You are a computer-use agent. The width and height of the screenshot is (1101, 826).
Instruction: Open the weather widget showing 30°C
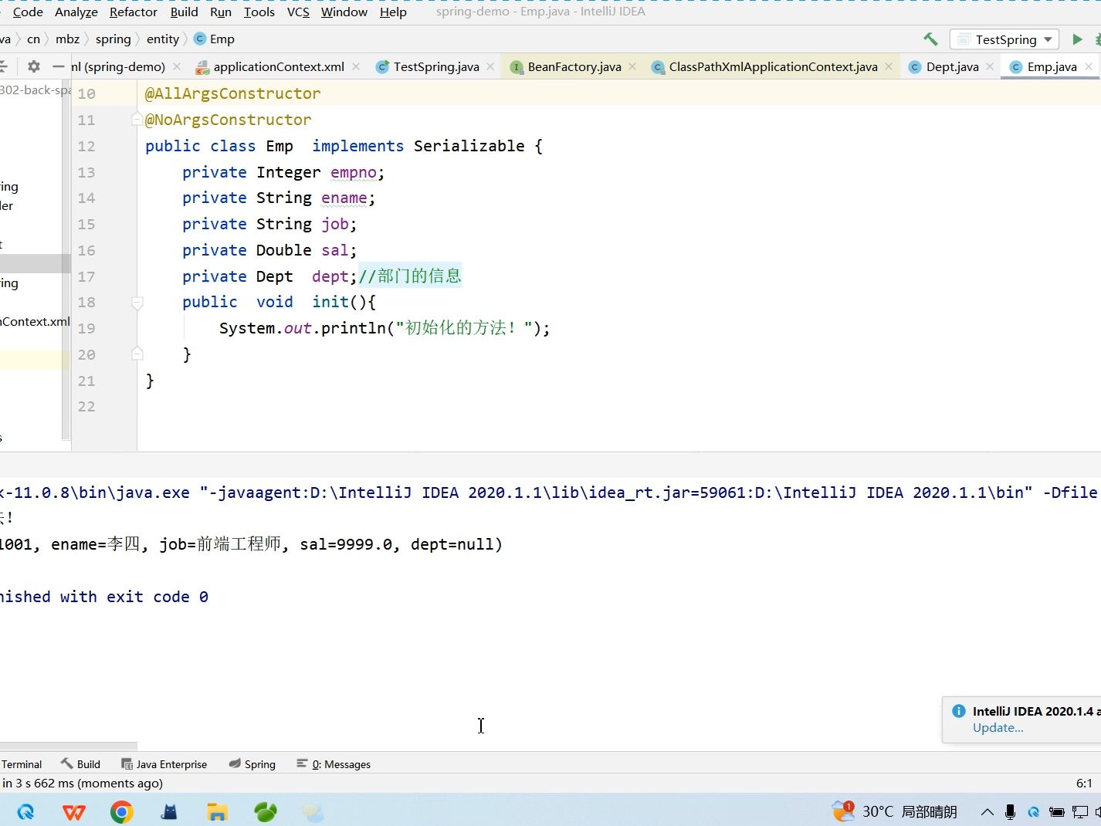pos(895,811)
